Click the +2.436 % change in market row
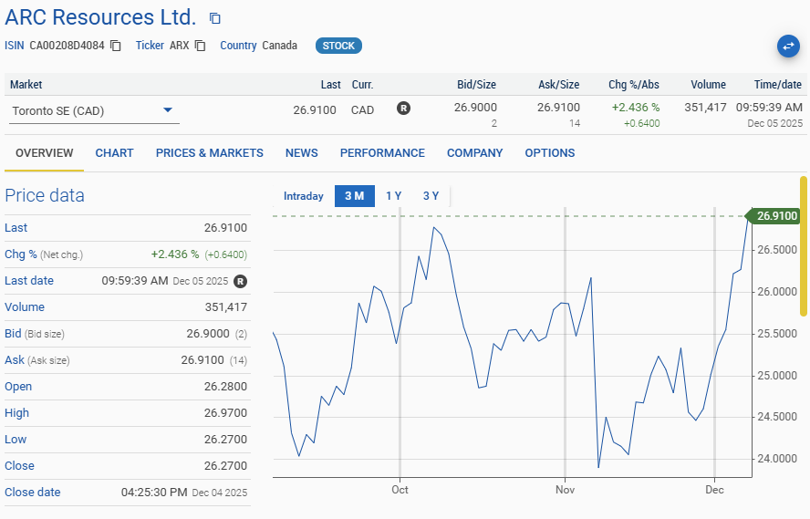 [636, 108]
